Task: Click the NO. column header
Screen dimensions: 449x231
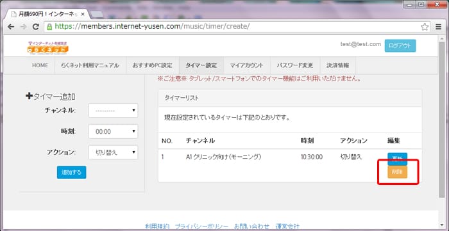Action: click(167, 141)
